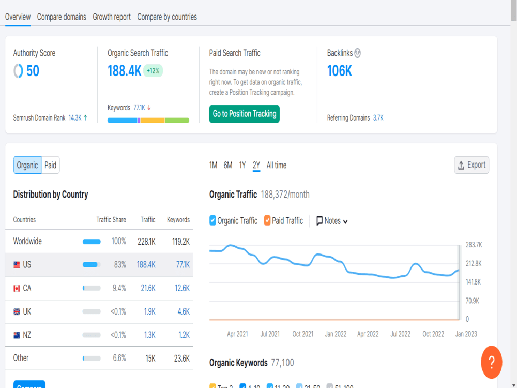Click the Domain Rank green up arrow
This screenshot has height=388, width=517.
click(x=85, y=118)
